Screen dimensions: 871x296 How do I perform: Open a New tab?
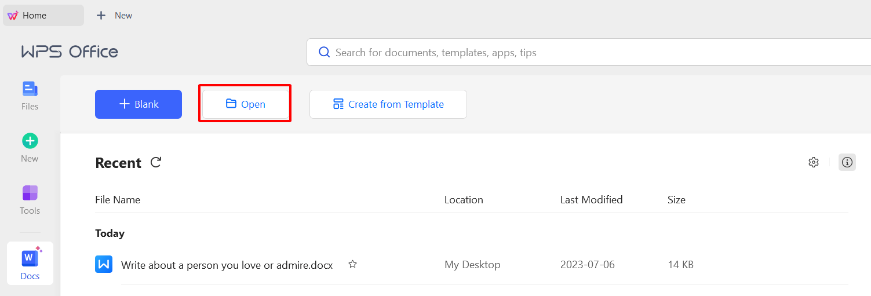pyautogui.click(x=114, y=16)
